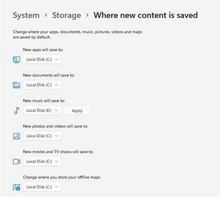Click the 'Where new content is saved' heading

coord(146,15)
